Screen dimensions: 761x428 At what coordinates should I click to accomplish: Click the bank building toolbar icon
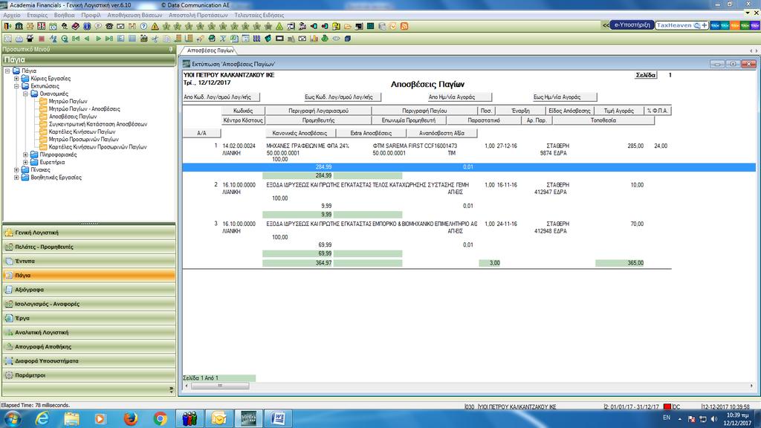[19, 26]
